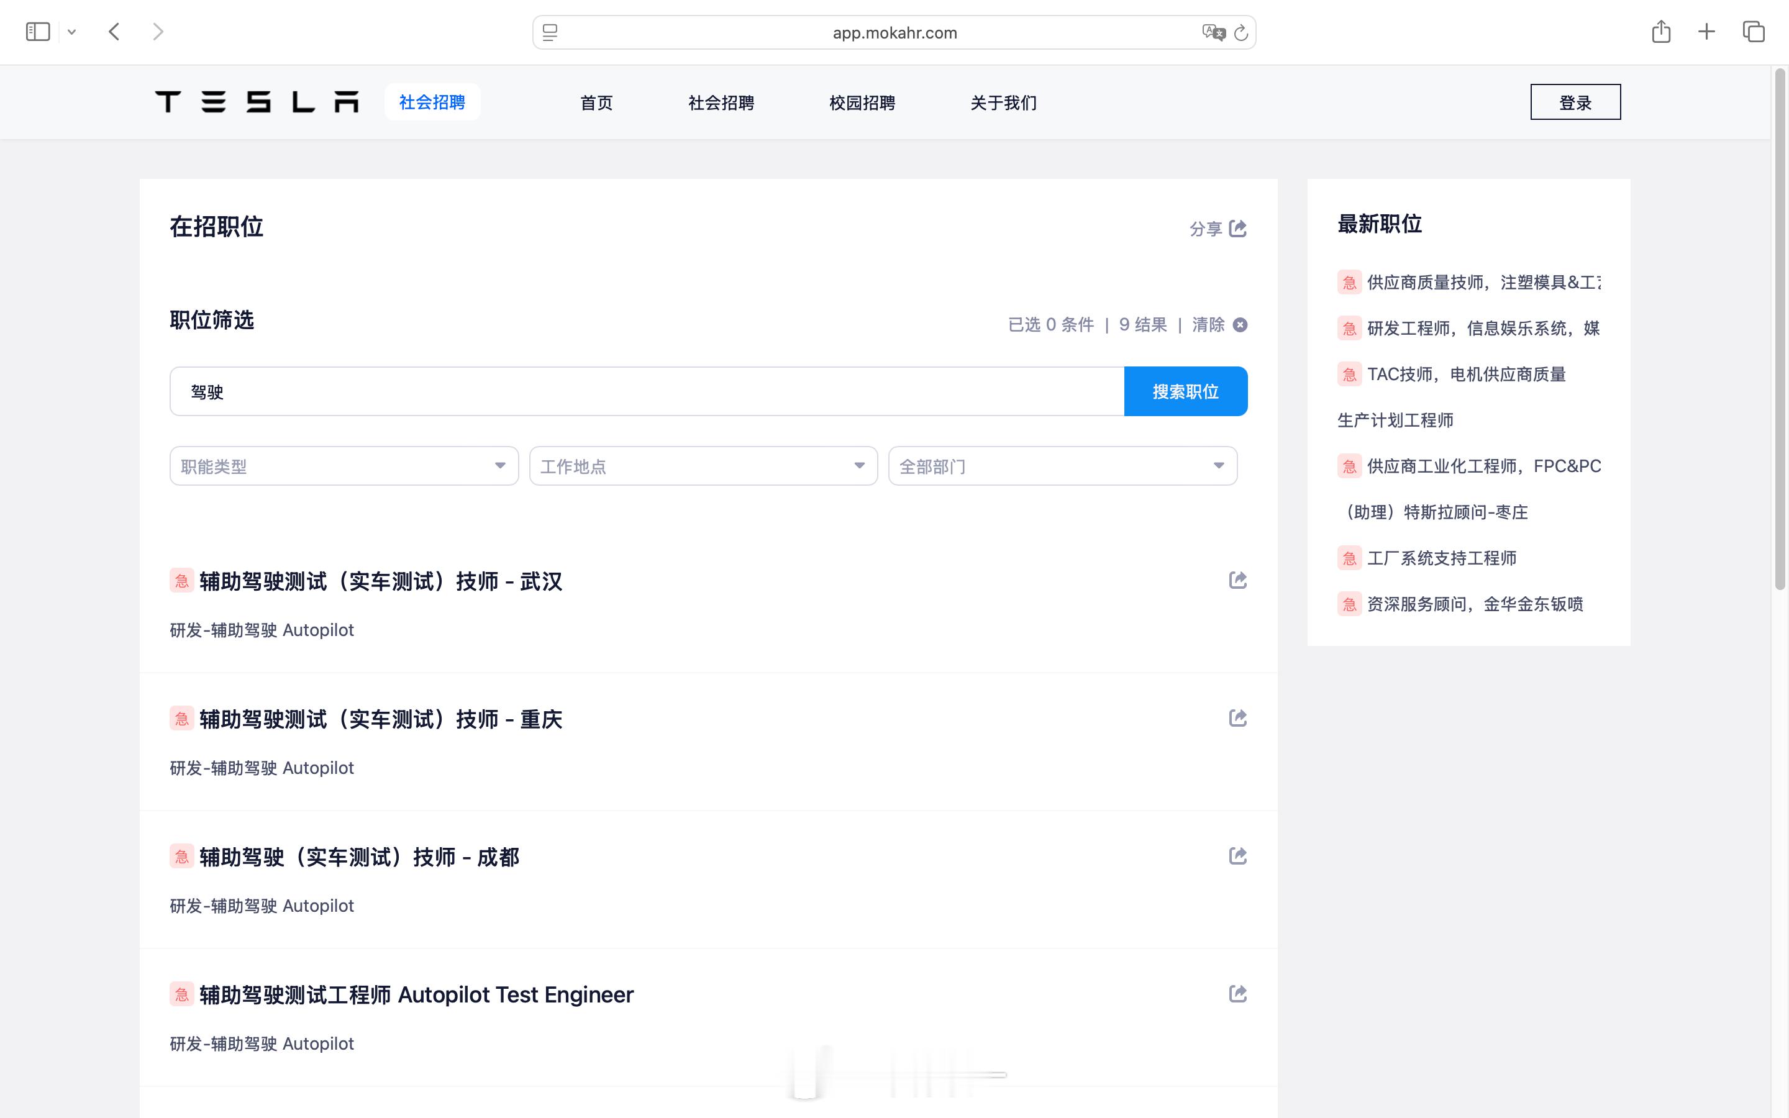Open latest job TAC技师，电机供应商质量
1789x1118 pixels.
(x=1467, y=374)
